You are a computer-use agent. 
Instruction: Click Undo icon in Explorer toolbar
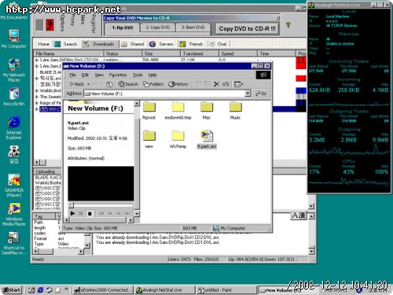pos(226,84)
